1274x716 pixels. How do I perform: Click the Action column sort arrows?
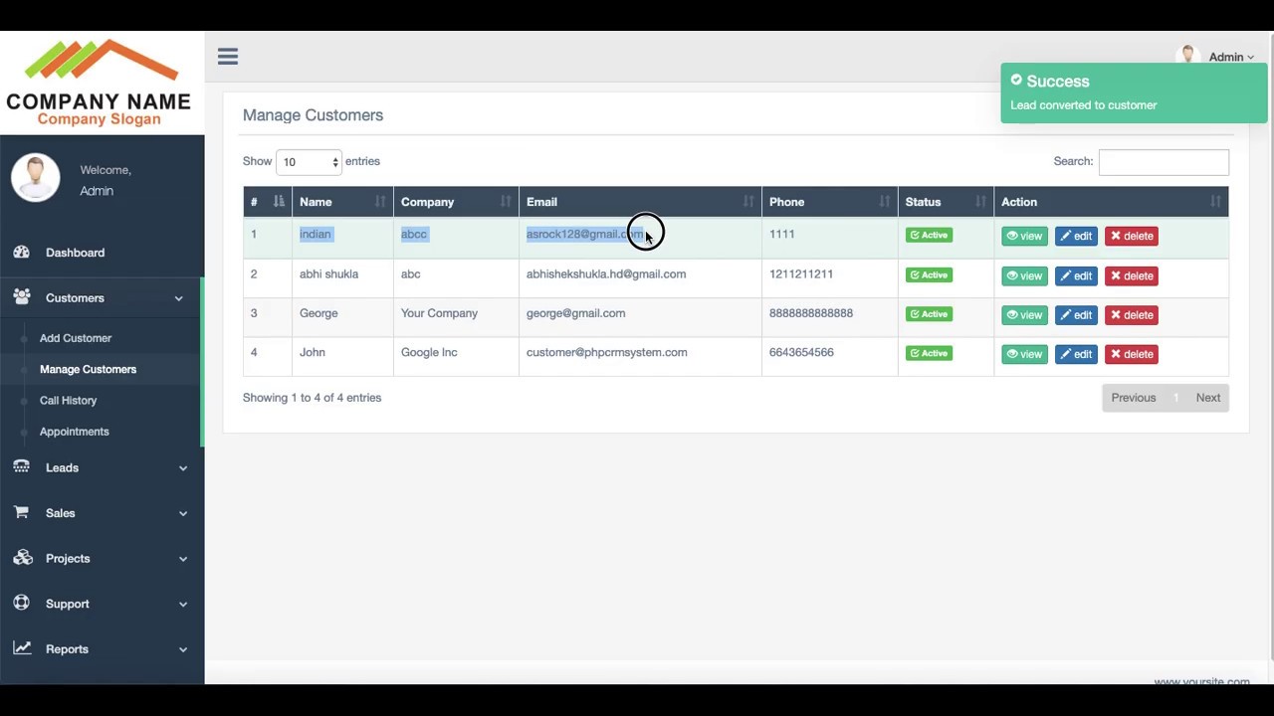tap(1215, 202)
